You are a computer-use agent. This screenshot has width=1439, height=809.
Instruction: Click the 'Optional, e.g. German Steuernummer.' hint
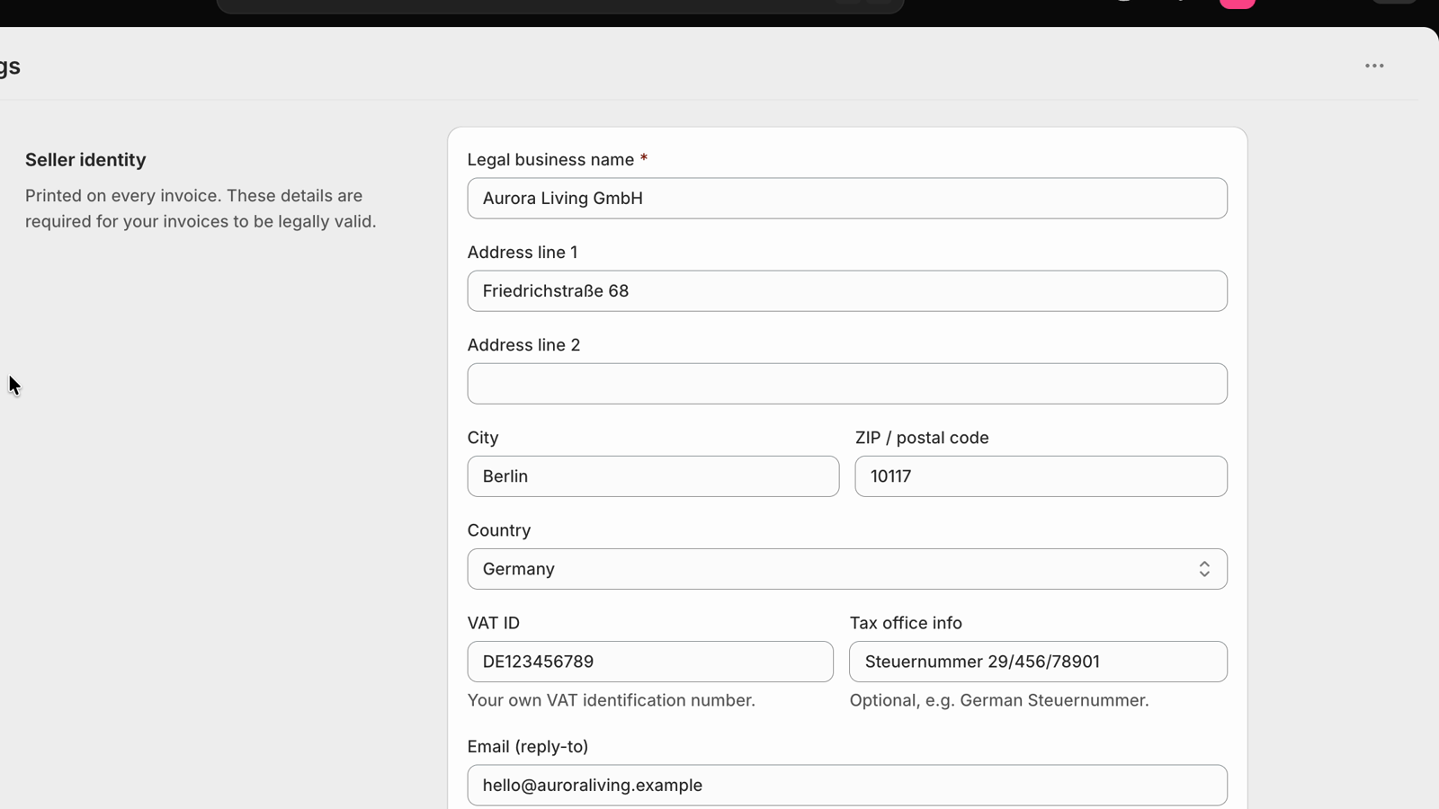pyautogui.click(x=999, y=700)
